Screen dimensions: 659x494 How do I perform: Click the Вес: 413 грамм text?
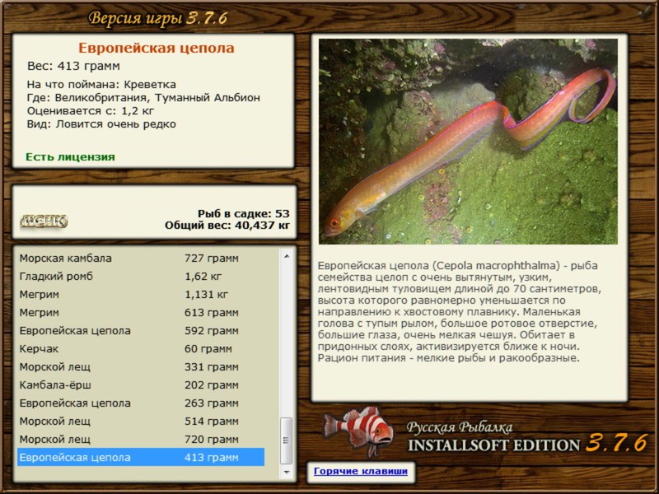(x=73, y=66)
